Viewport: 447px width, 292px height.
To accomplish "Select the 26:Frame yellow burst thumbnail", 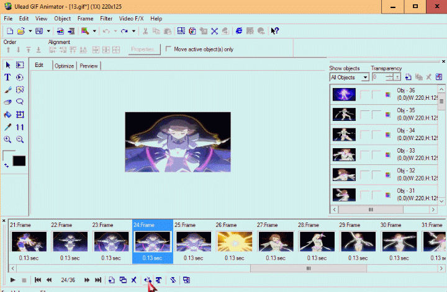I will point(235,241).
